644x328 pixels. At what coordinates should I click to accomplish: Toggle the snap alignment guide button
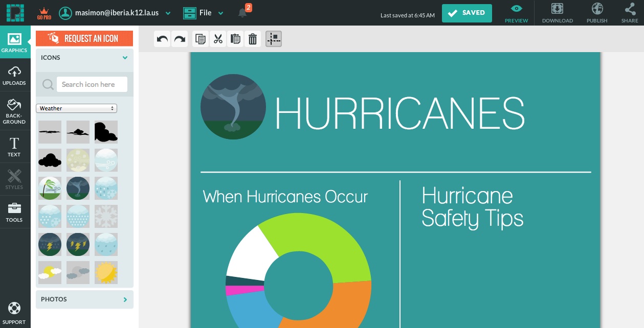274,39
